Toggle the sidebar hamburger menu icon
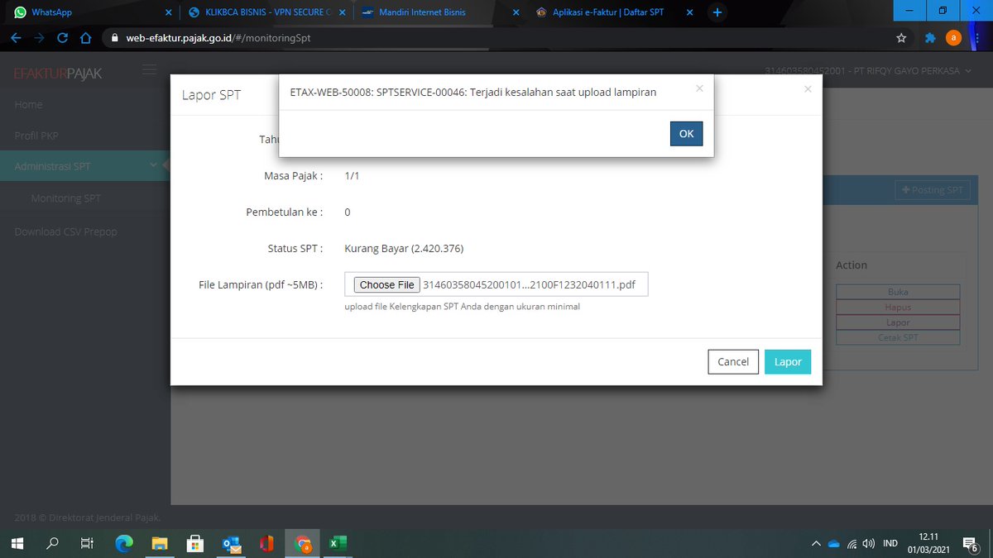 [149, 71]
